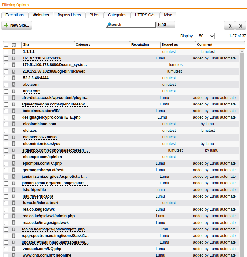Viewport: 247px width, 257px height.
Task: Open the Display count dropdown
Action: tap(206, 36)
